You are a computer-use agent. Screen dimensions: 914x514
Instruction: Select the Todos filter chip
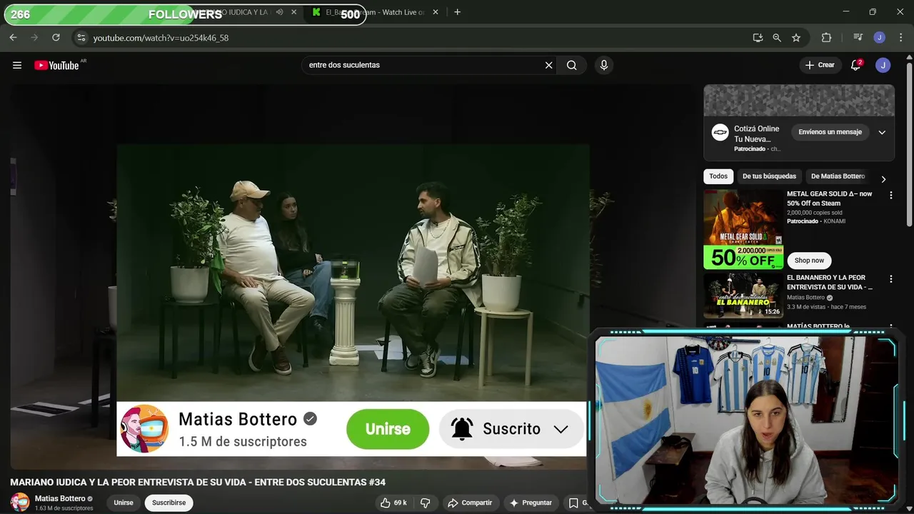pos(718,176)
